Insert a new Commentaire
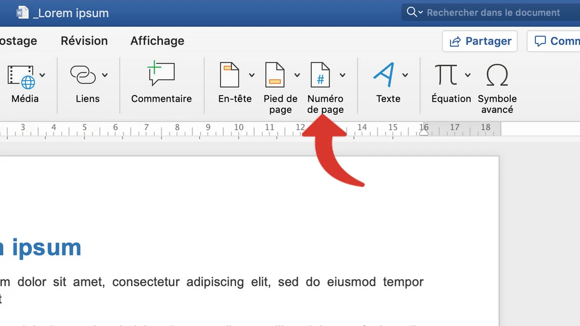This screenshot has height=326, width=580. (x=161, y=74)
